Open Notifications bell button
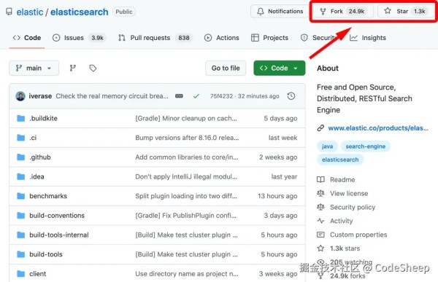 coord(280,12)
